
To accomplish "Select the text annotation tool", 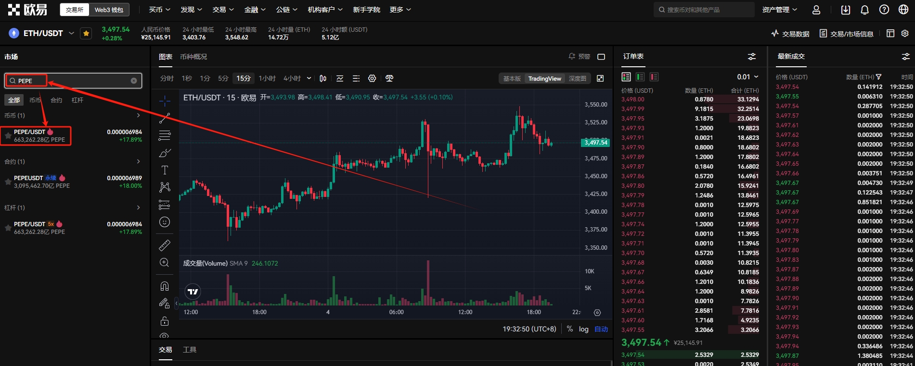I will coord(165,170).
